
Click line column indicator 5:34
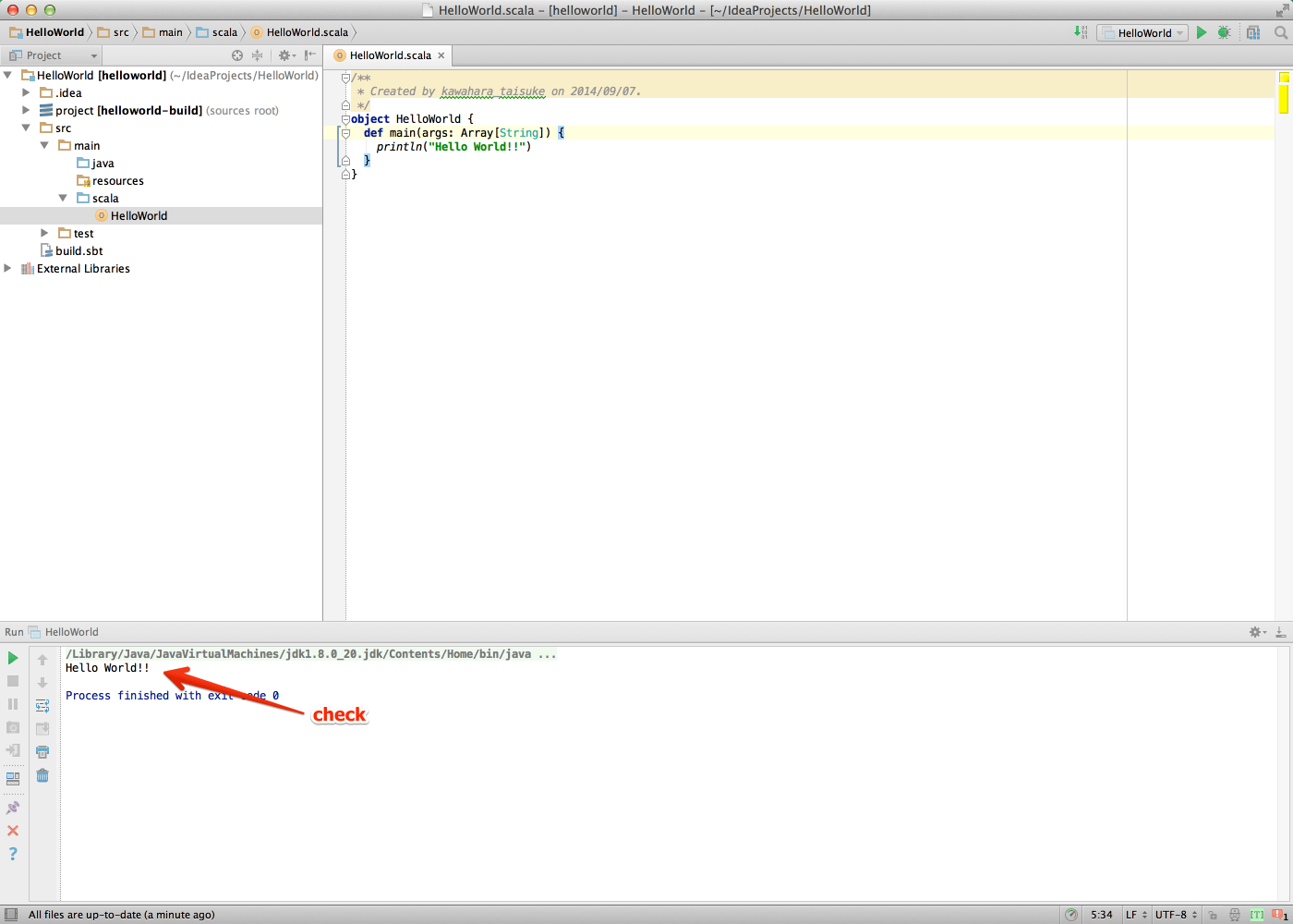pos(1102,915)
